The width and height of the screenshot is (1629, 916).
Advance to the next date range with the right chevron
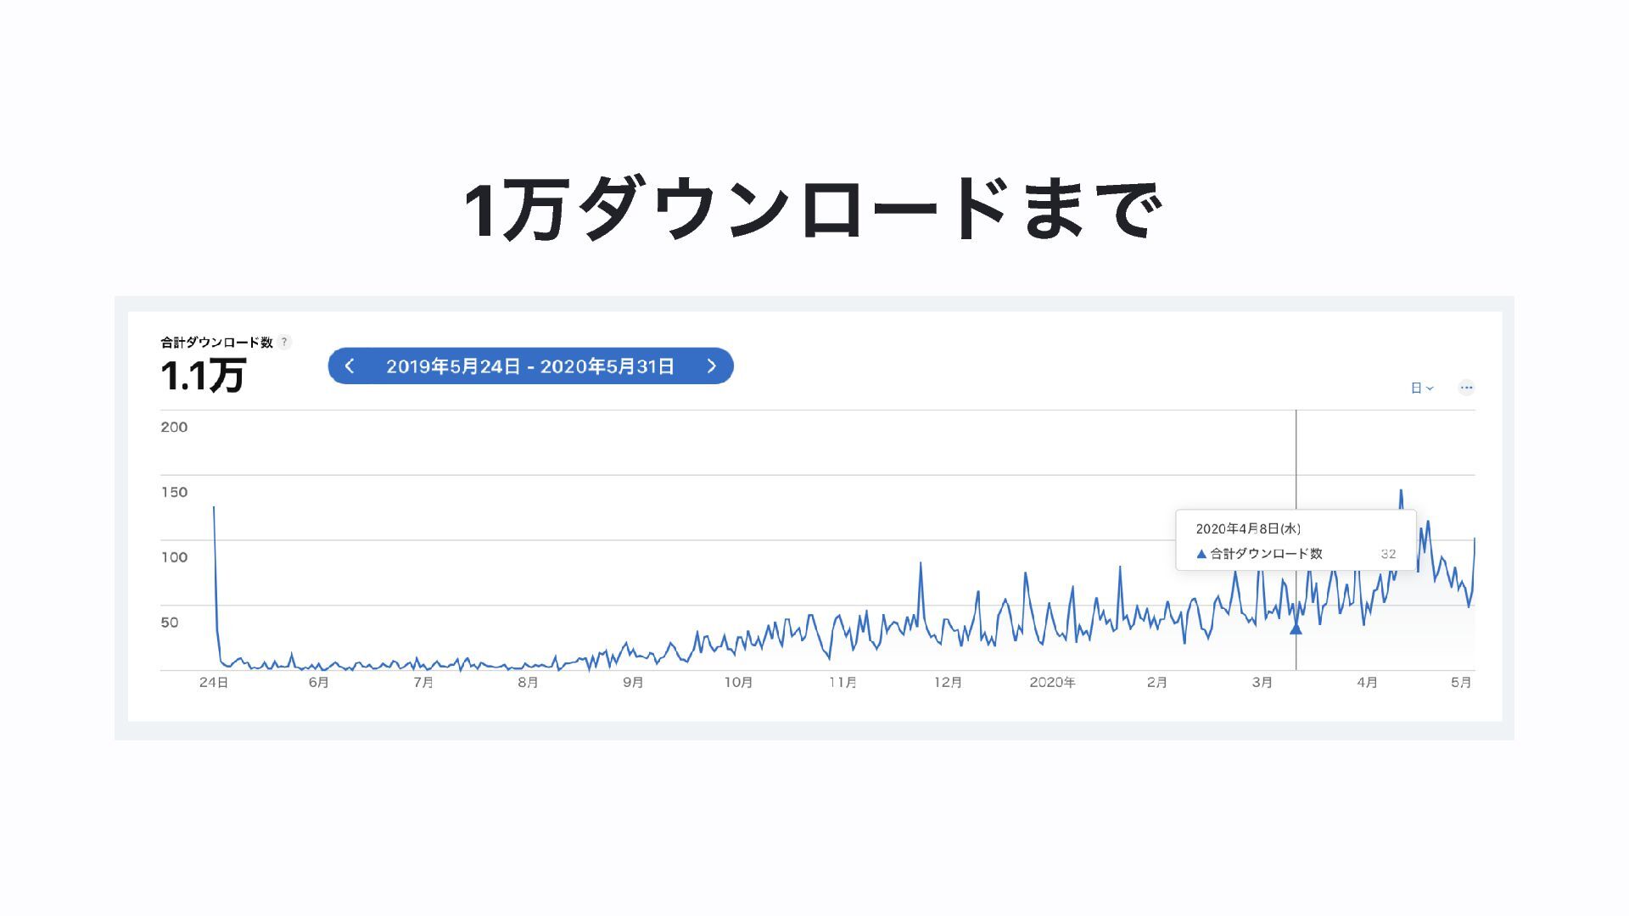click(712, 366)
